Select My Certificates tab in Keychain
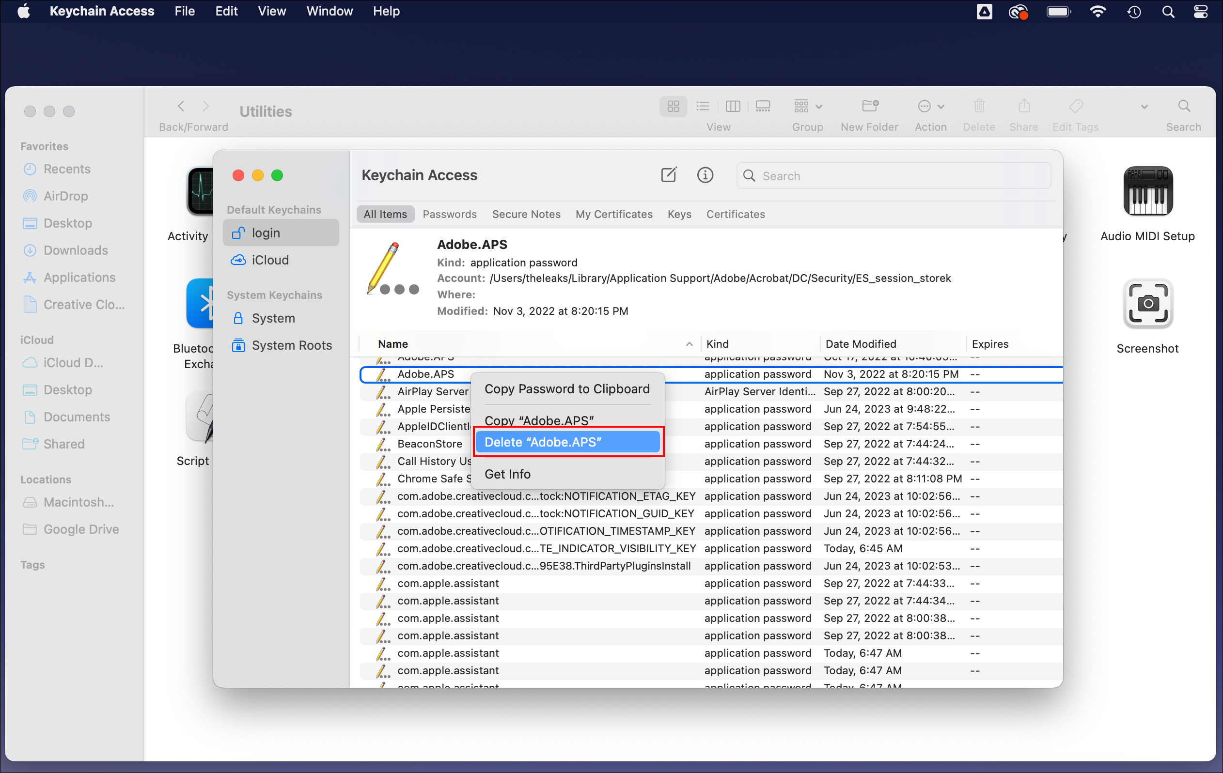 pos(614,214)
